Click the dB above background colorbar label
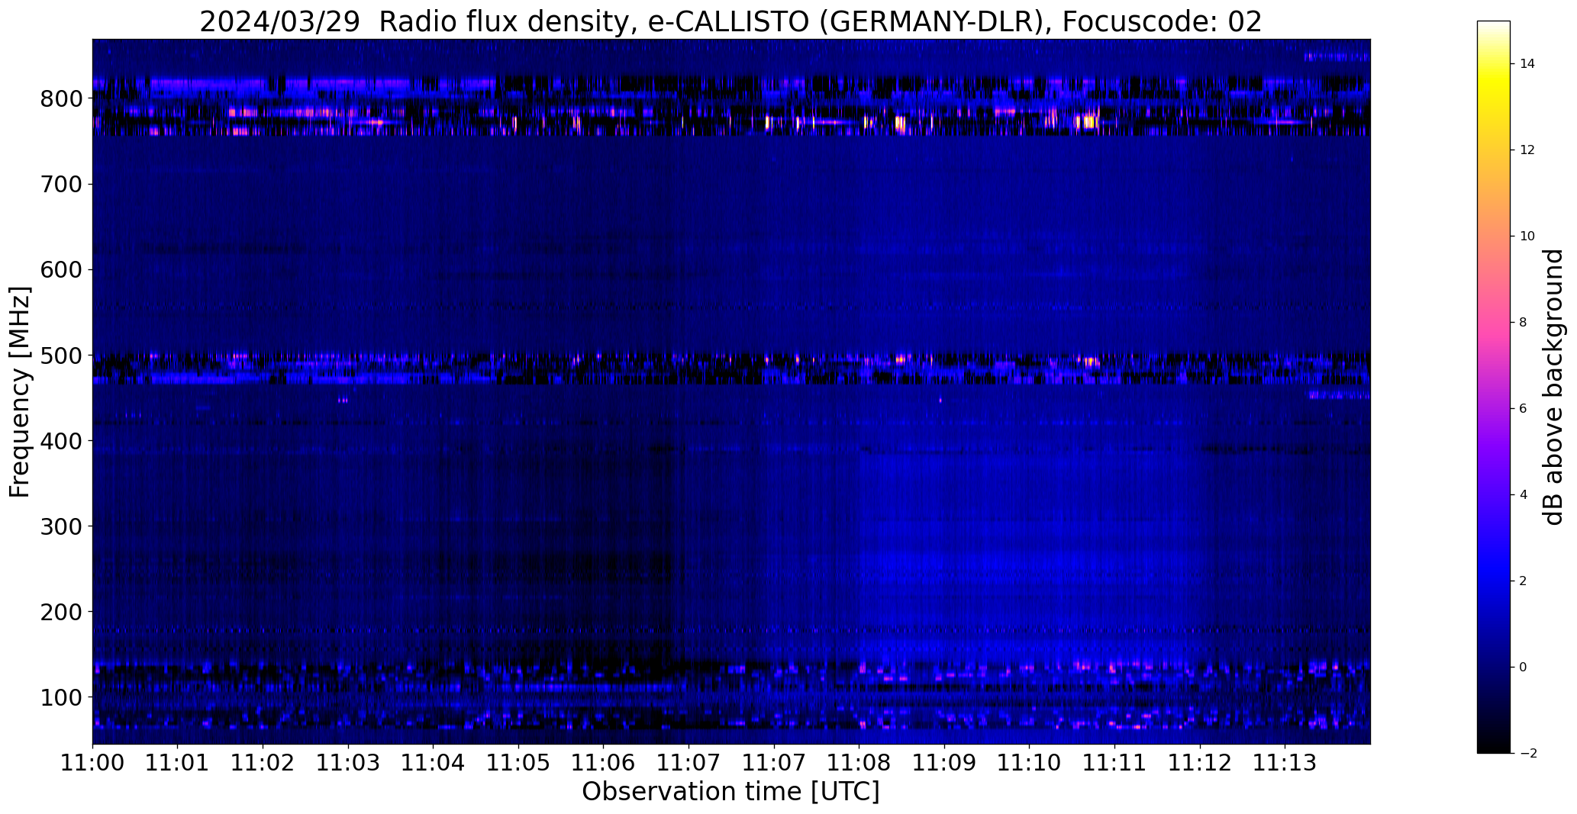 pyautogui.click(x=1554, y=387)
